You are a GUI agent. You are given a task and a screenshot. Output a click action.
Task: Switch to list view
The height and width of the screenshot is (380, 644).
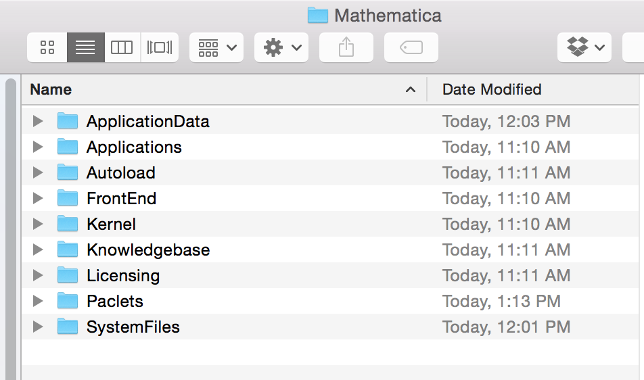86,47
